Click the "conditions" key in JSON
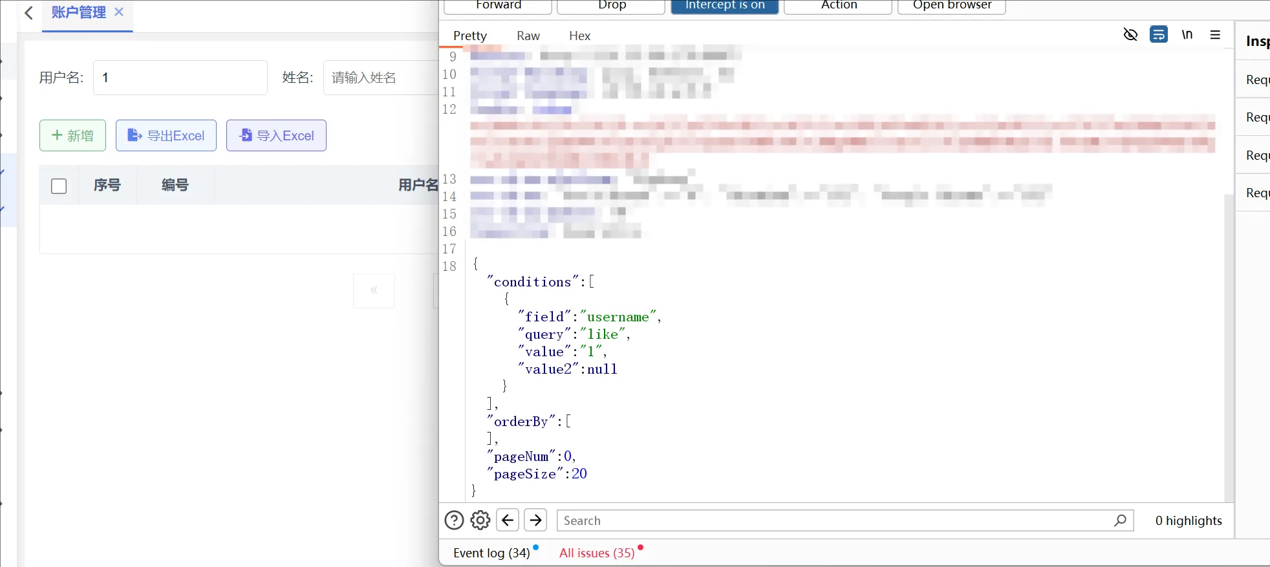The image size is (1270, 567). tap(533, 282)
